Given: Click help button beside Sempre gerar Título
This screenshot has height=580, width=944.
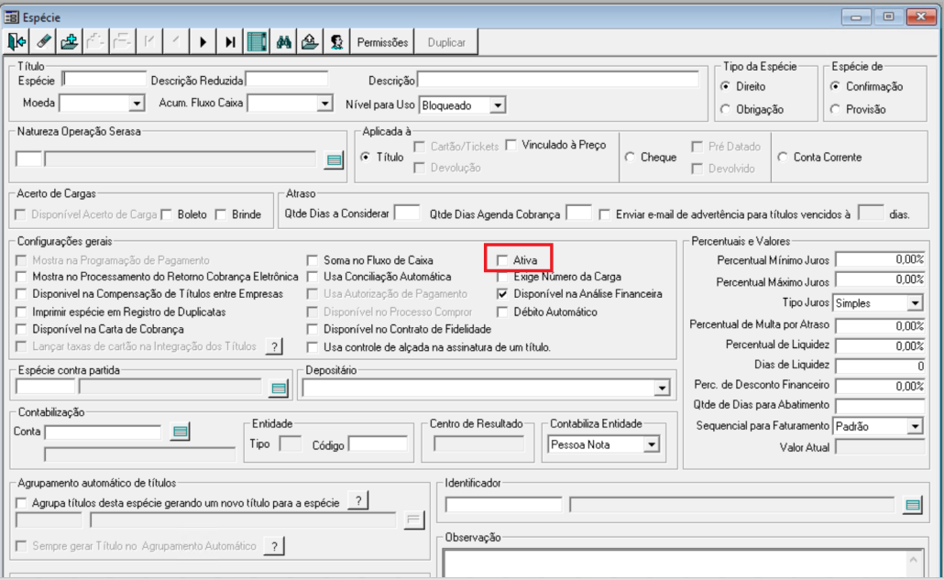Looking at the screenshot, I should tap(275, 546).
